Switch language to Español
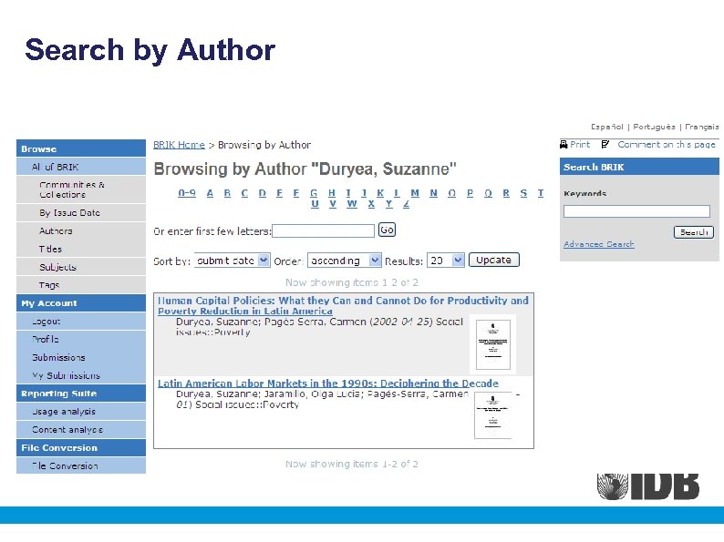The image size is (724, 542). pyautogui.click(x=606, y=127)
